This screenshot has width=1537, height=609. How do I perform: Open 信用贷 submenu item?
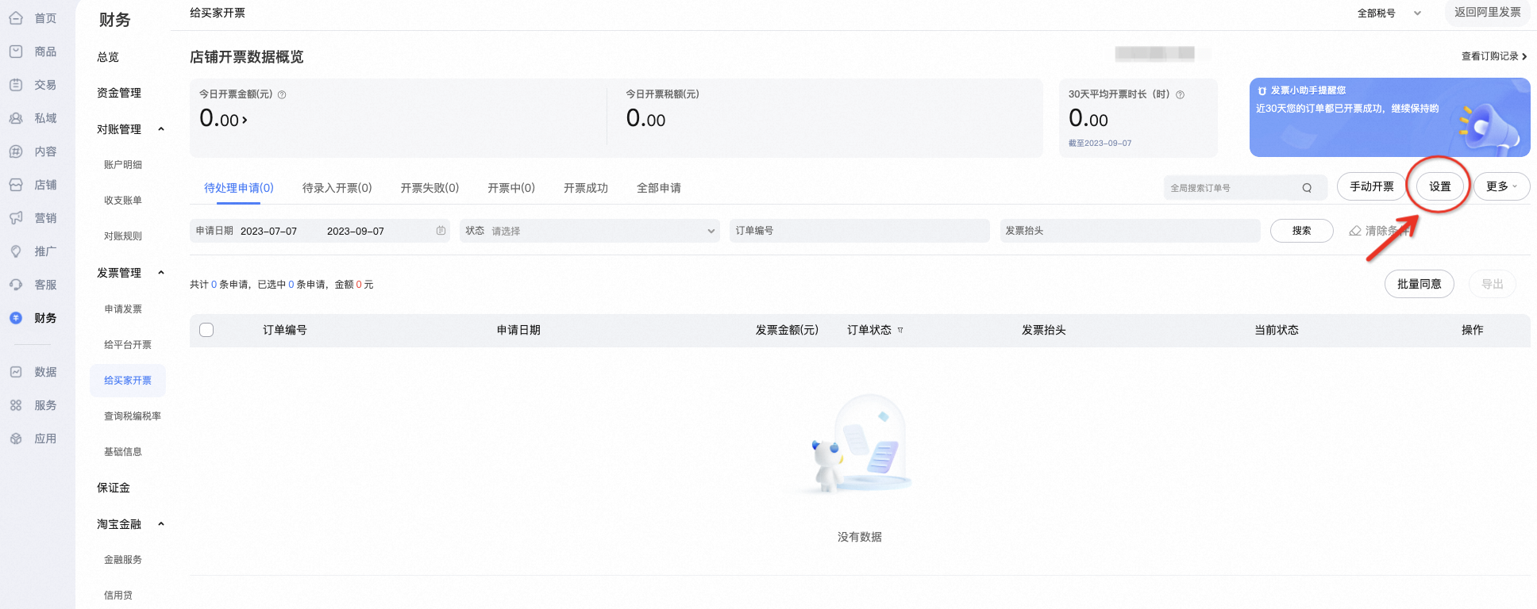point(118,596)
